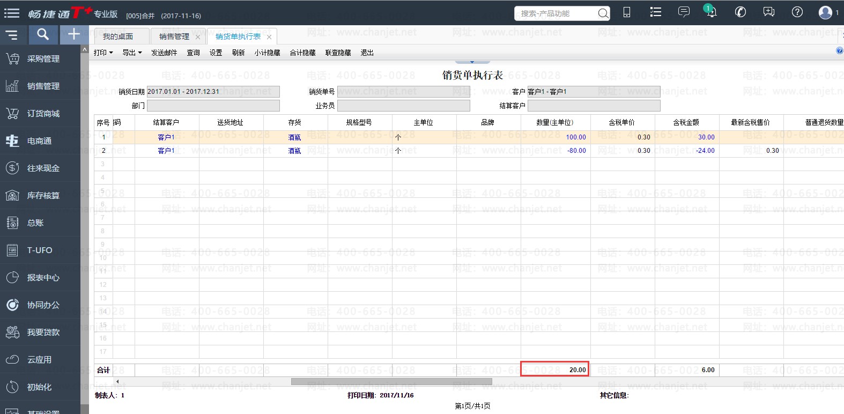Open the chat message bubble icon

coord(684,12)
